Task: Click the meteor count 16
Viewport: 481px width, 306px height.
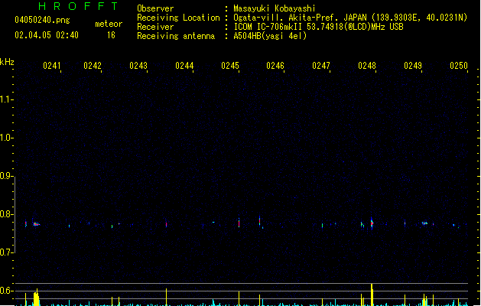Action: [111, 35]
